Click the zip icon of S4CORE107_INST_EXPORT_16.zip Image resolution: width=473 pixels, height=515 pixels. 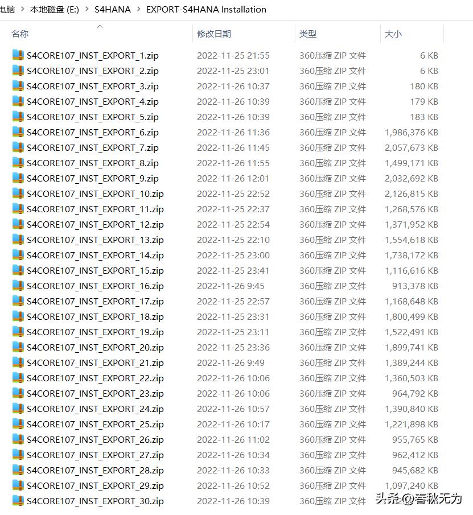(18, 286)
